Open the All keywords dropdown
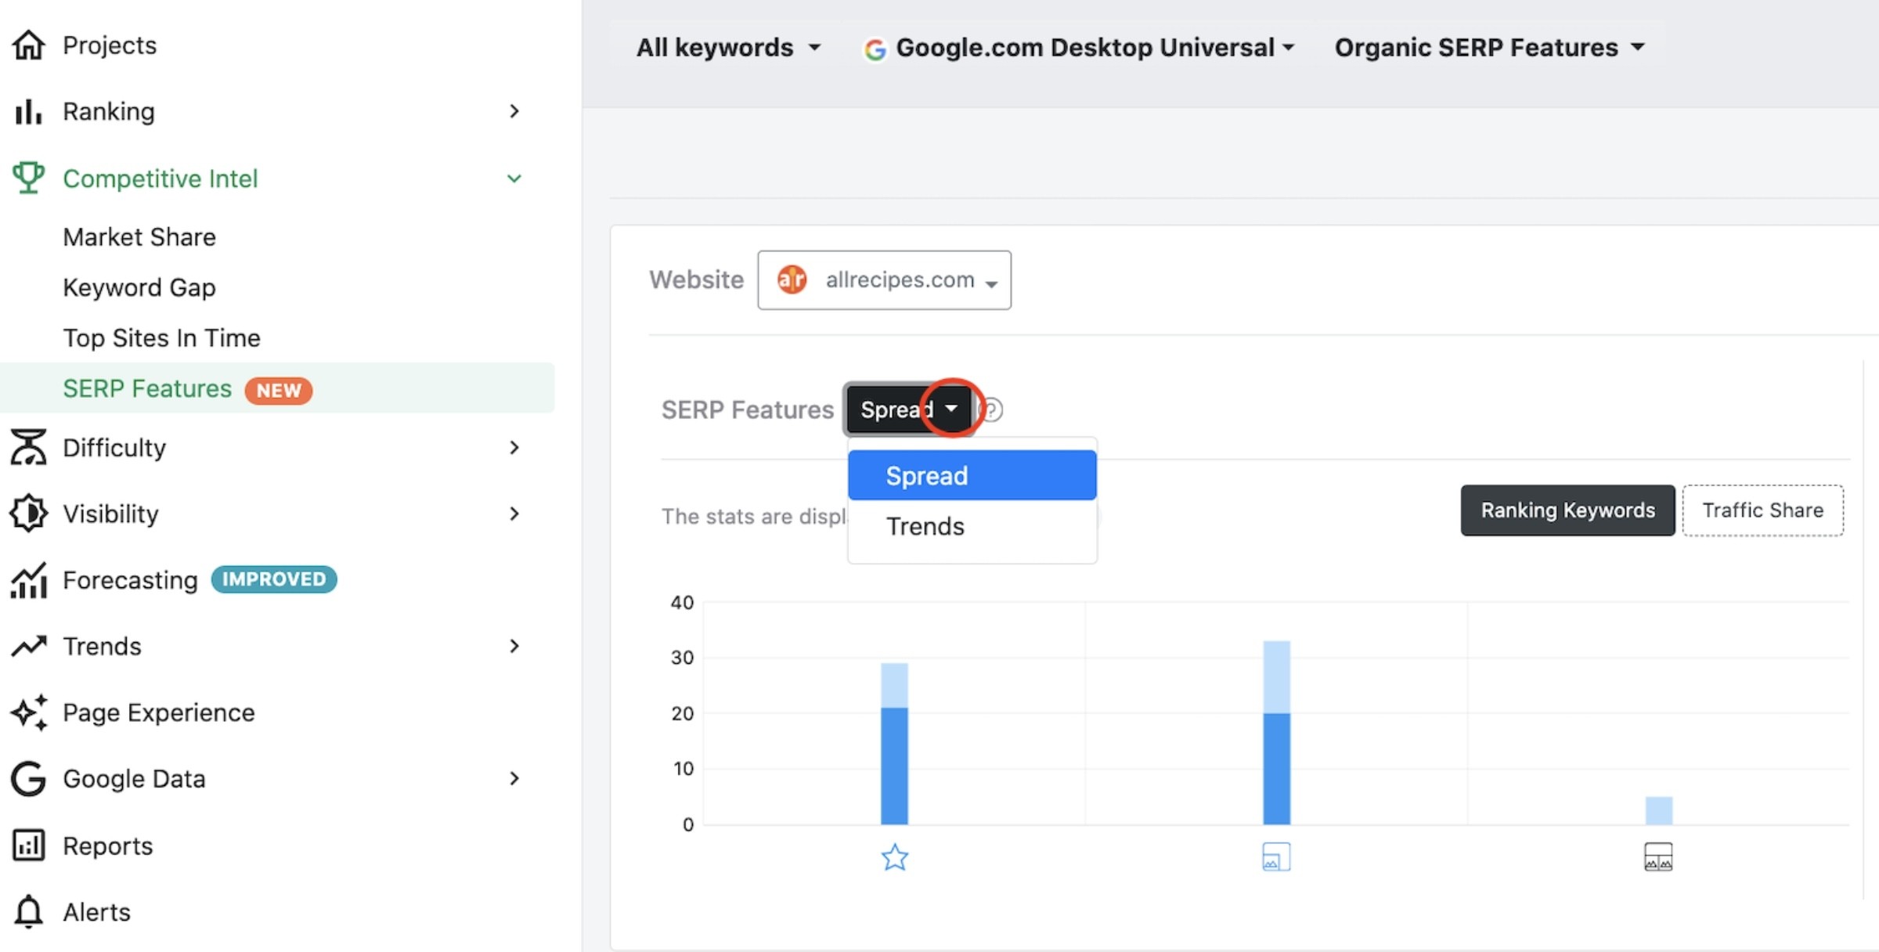1879x952 pixels. (x=728, y=48)
